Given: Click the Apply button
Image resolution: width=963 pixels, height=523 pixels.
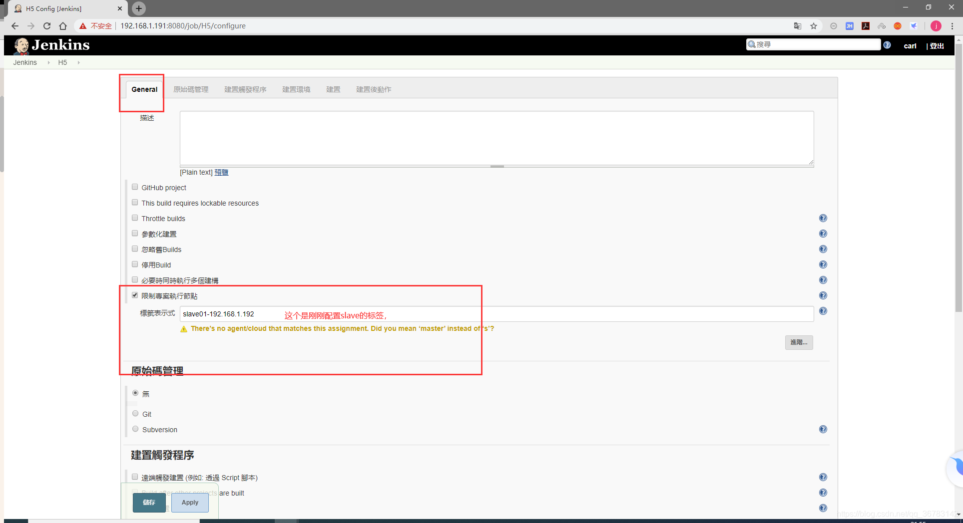Looking at the screenshot, I should tap(190, 502).
